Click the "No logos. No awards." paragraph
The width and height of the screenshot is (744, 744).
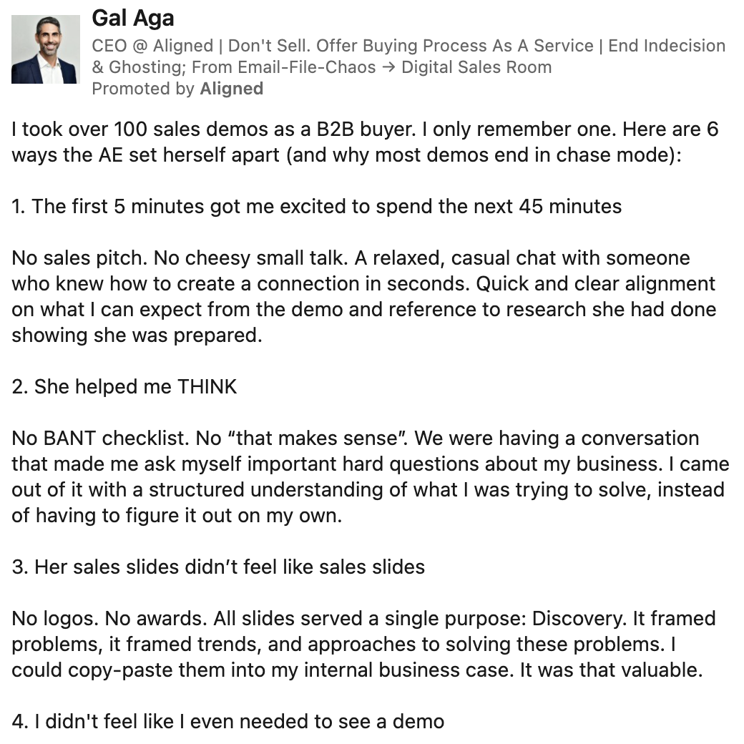pos(363,644)
